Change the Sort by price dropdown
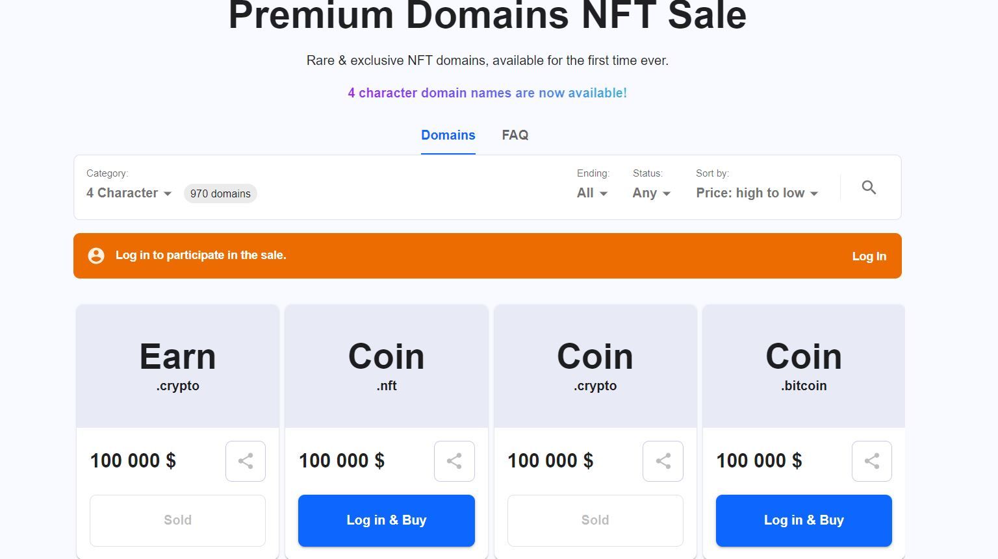 pos(756,193)
